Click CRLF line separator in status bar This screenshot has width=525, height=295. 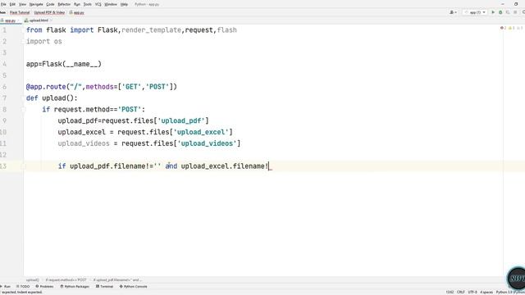click(461, 293)
